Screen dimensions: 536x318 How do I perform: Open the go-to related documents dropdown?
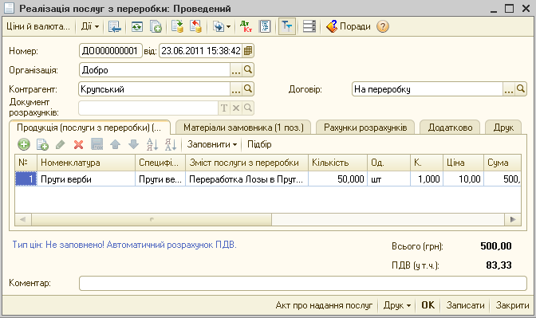click(x=222, y=26)
